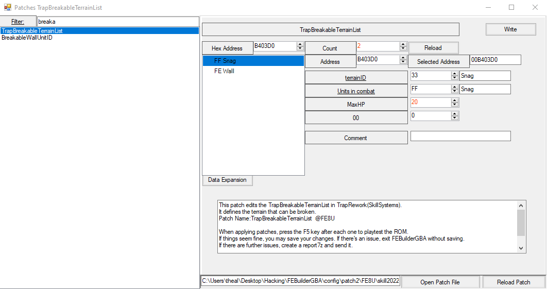This screenshot has height=289, width=547.
Task: Click the Write button
Action: point(510,29)
